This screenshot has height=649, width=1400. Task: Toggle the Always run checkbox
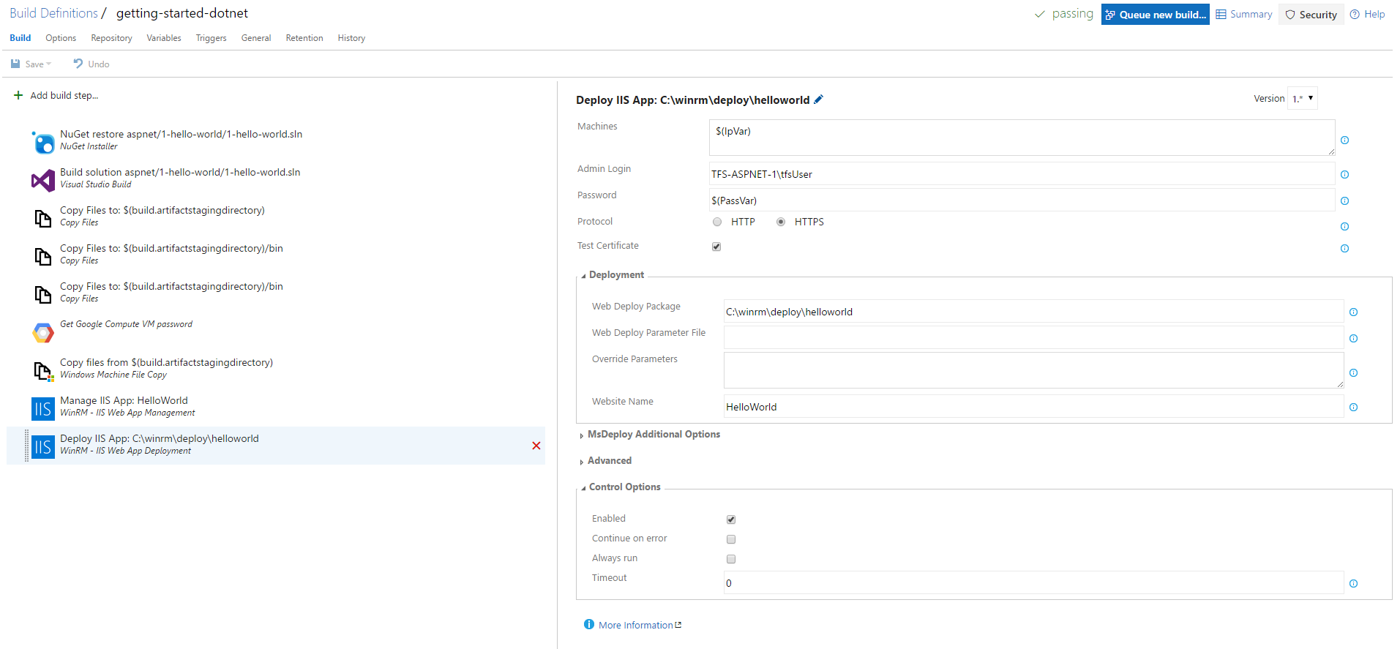(731, 559)
